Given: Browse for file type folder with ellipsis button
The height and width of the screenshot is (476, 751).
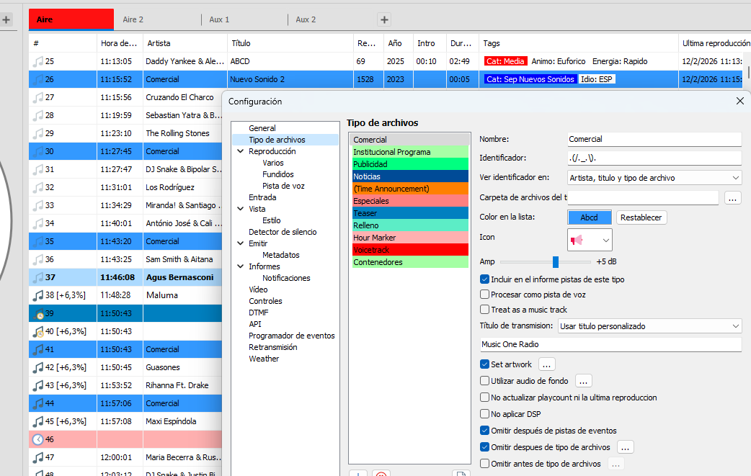Looking at the screenshot, I should click(x=732, y=198).
